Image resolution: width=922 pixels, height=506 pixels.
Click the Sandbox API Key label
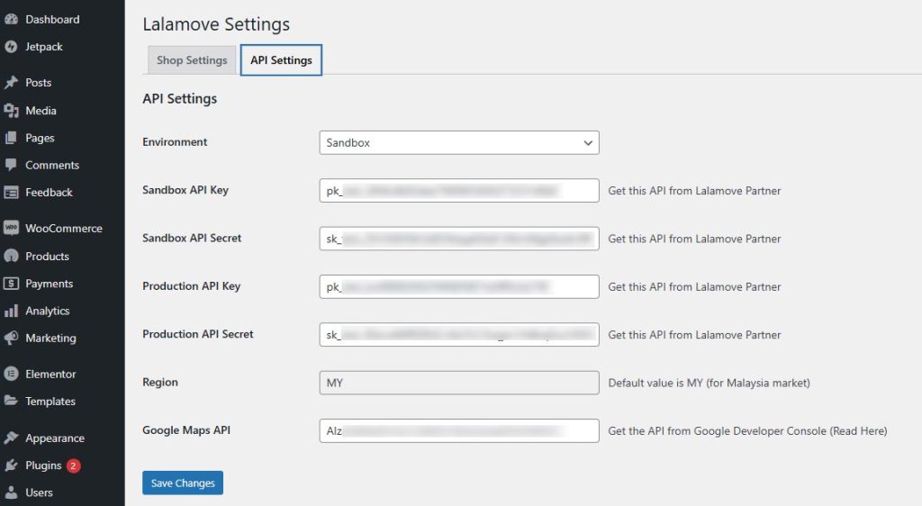tap(185, 190)
